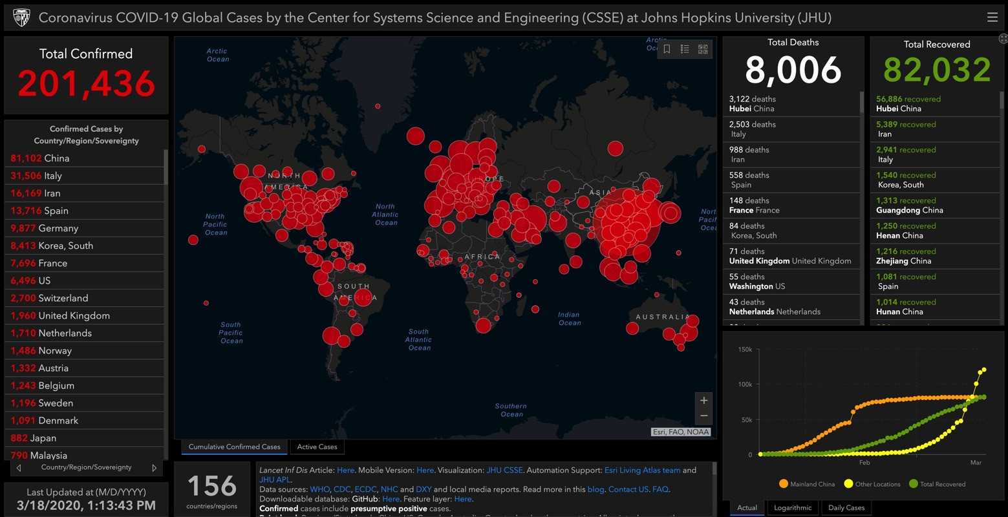Open the map bookmarks icon
Screen dimensions: 1008x517
tap(667, 49)
